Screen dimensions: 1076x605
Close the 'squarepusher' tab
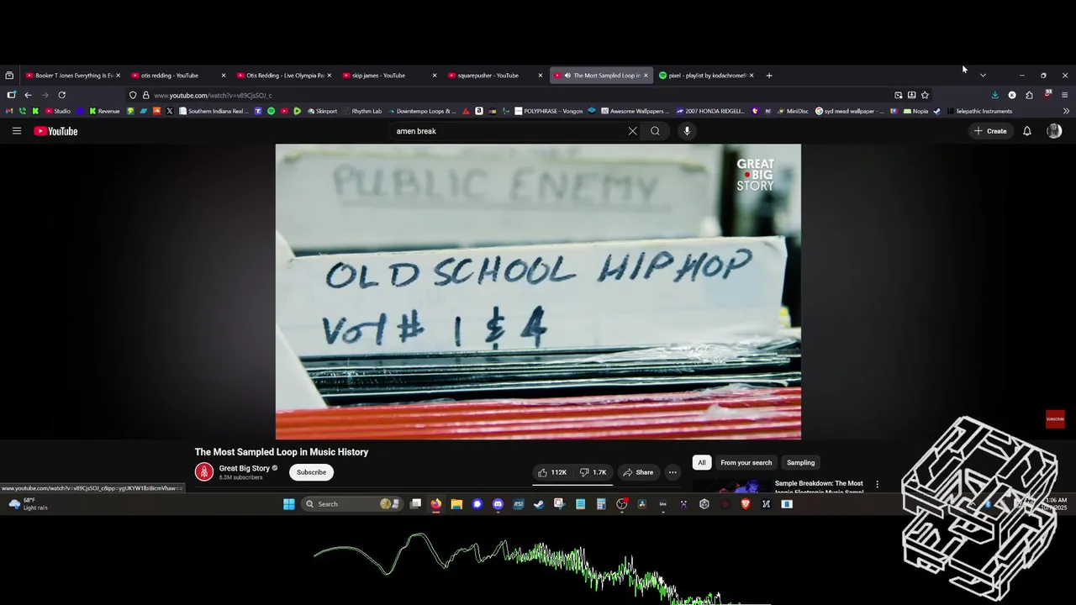pyautogui.click(x=541, y=76)
